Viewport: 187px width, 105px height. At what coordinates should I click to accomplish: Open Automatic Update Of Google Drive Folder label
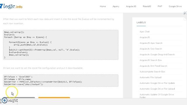(157, 96)
